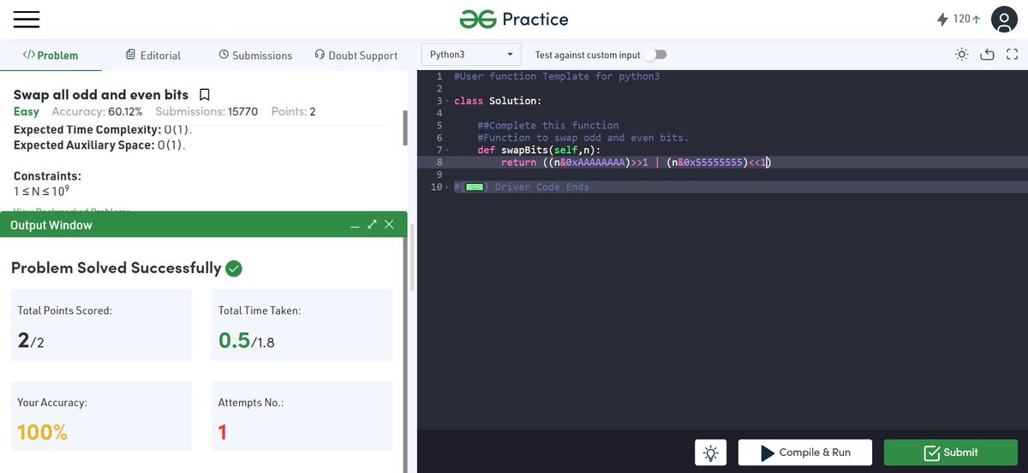Click Attempts No. value
The image size is (1028, 473).
[x=223, y=432]
